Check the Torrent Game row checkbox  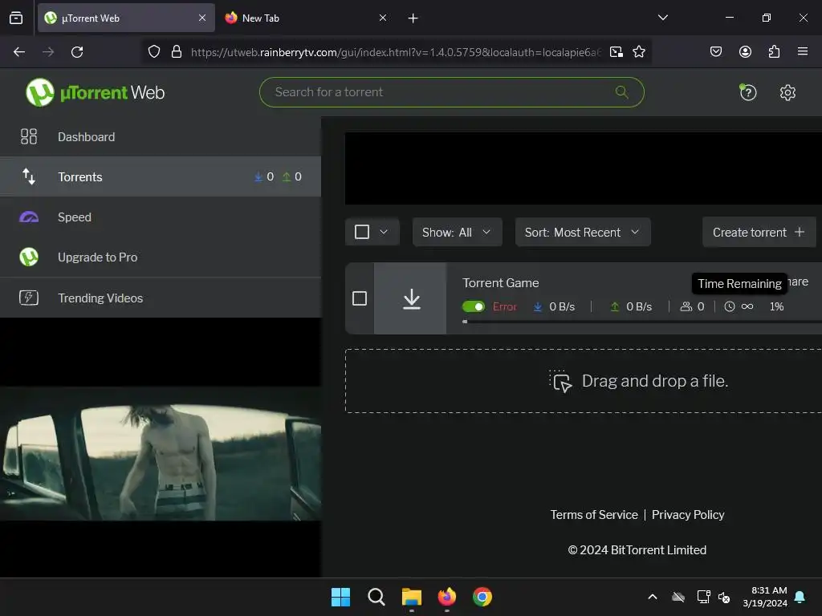pyautogui.click(x=360, y=298)
